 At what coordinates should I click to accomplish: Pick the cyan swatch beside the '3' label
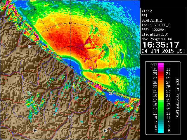click(x=161, y=131)
